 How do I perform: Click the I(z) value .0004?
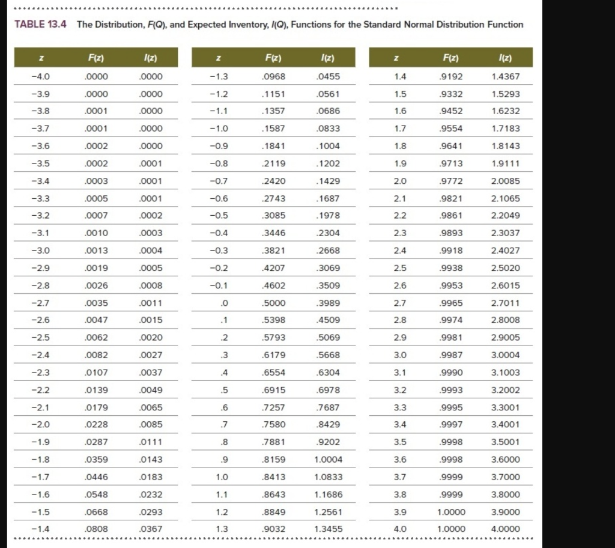pyautogui.click(x=151, y=251)
